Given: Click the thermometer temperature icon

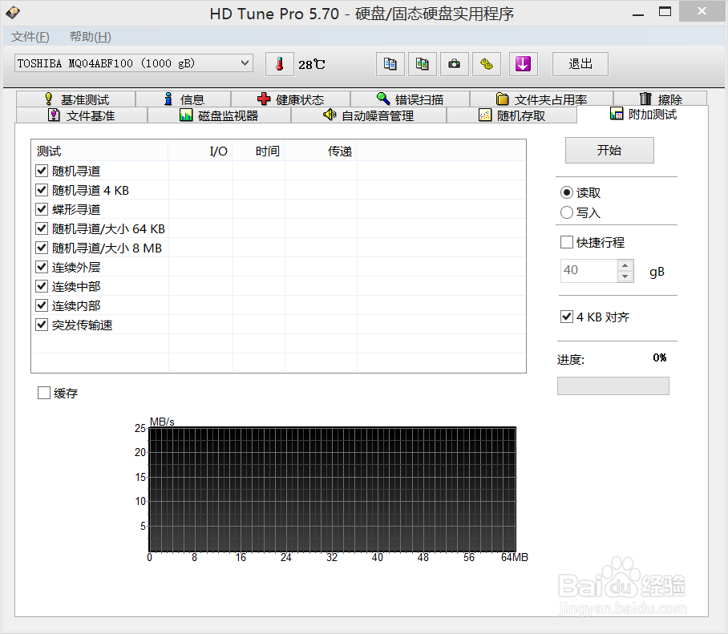Looking at the screenshot, I should click(280, 64).
